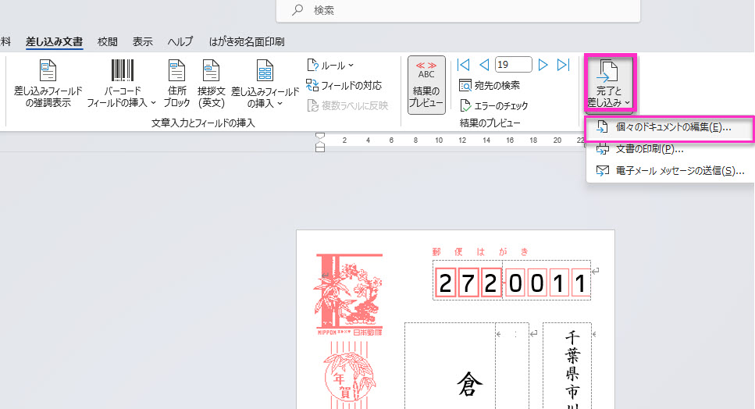Open Insert Merge Field (差し込みフィールドの挿入) dropdown
This screenshot has width=755, height=409.
point(265,84)
